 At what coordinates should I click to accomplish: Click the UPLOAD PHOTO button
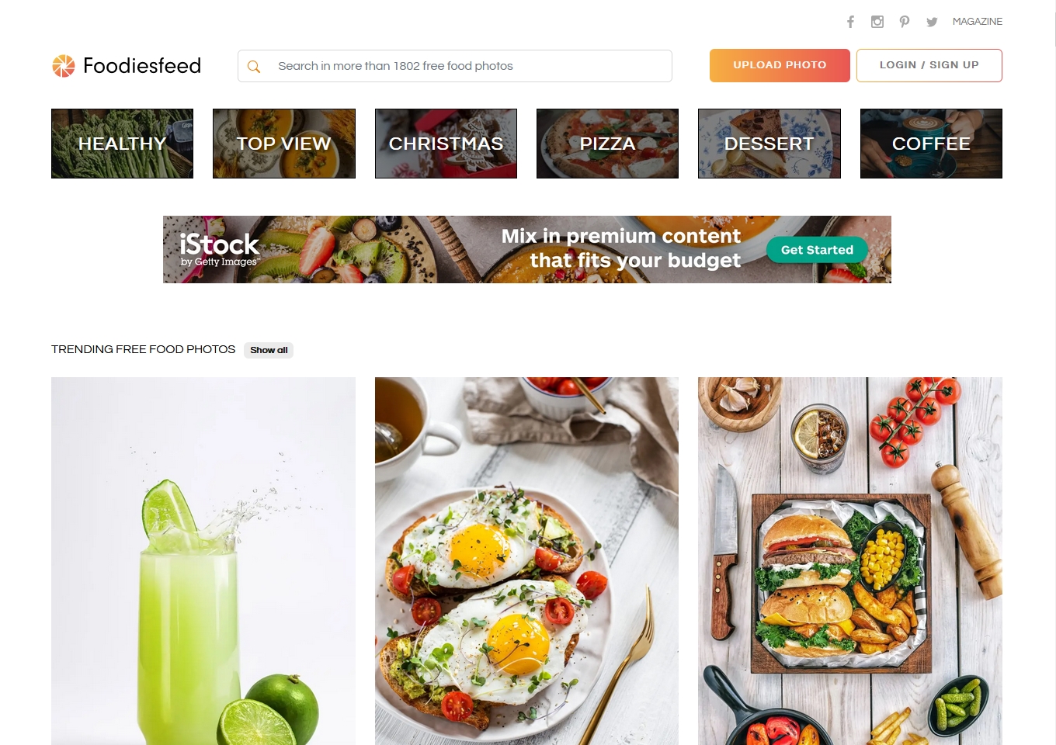click(780, 65)
